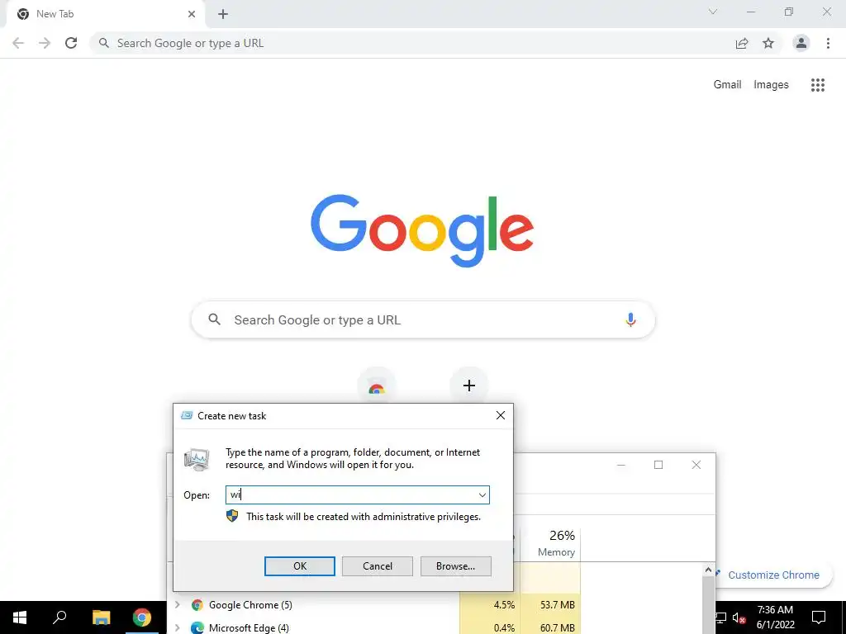
Task: Open the Chrome profile avatar
Action: [801, 43]
